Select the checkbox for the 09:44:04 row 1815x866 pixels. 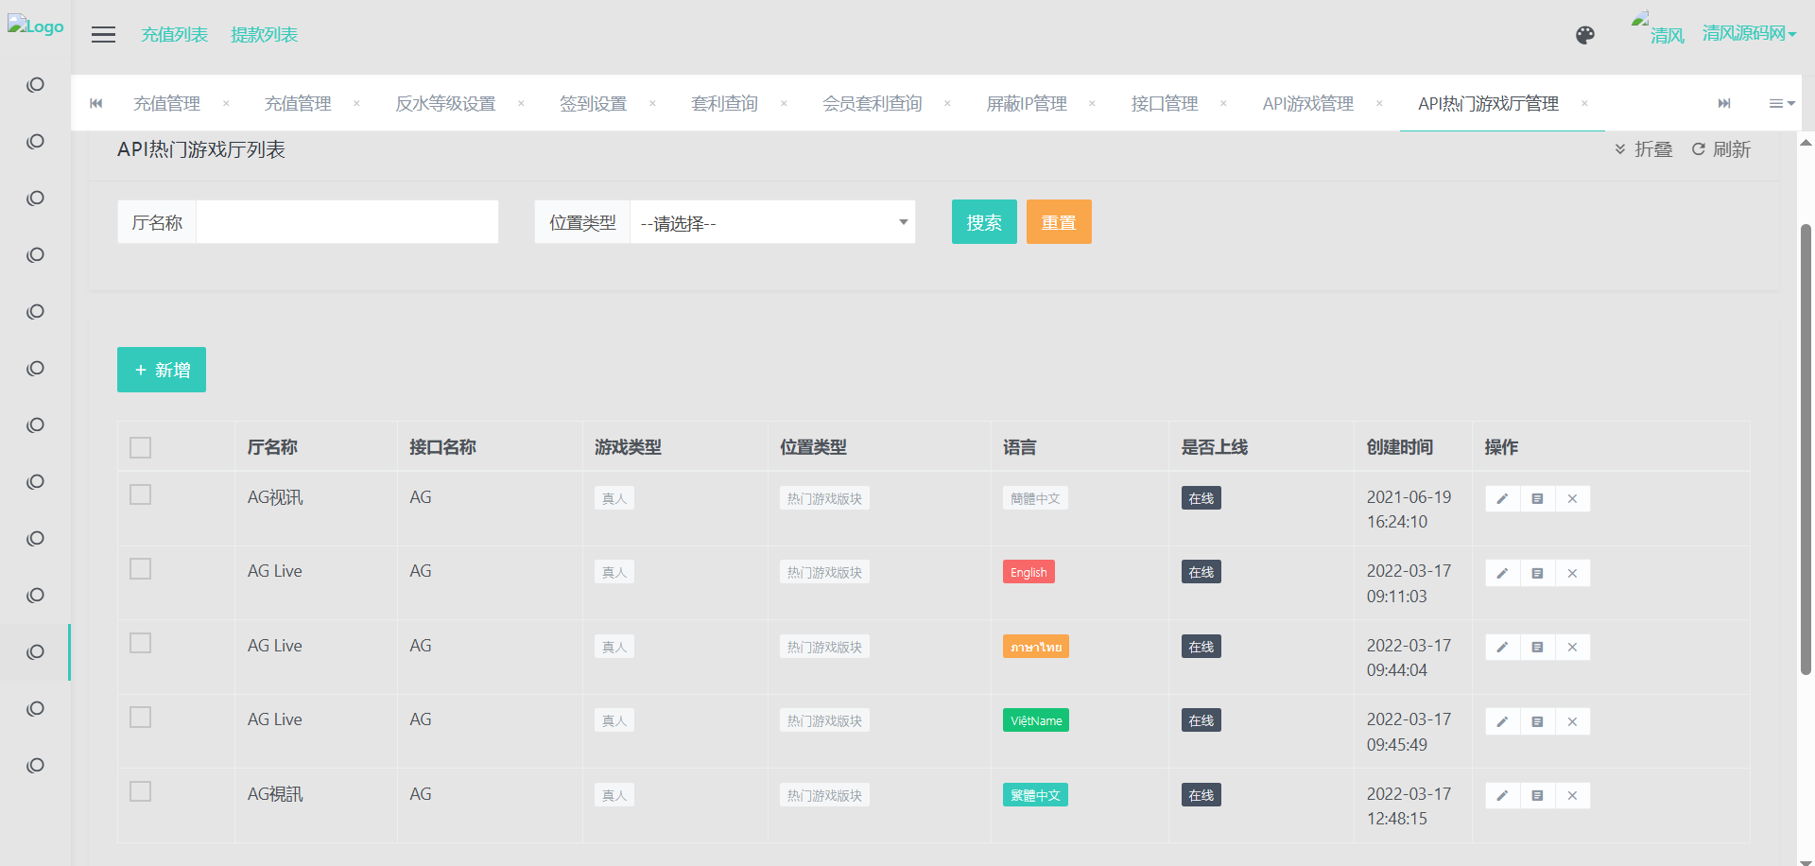pos(140,643)
